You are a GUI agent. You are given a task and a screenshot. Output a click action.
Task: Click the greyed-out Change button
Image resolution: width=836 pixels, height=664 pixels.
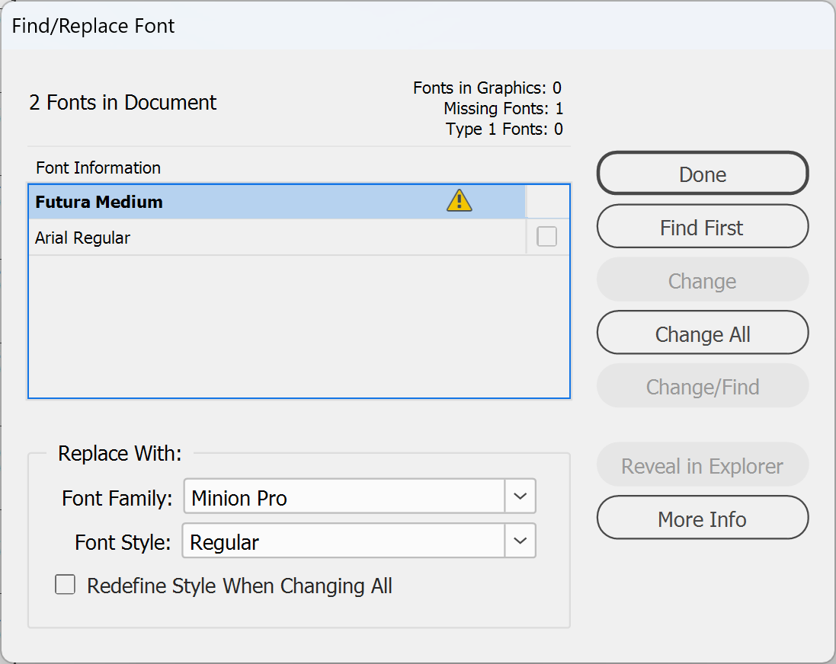click(702, 279)
